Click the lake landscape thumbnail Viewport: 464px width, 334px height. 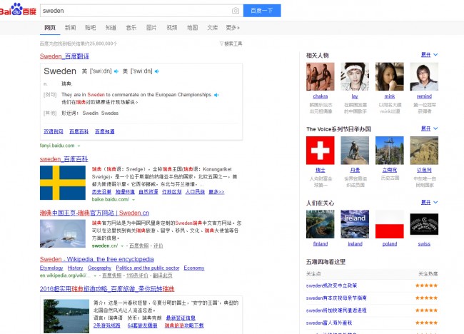(66, 316)
